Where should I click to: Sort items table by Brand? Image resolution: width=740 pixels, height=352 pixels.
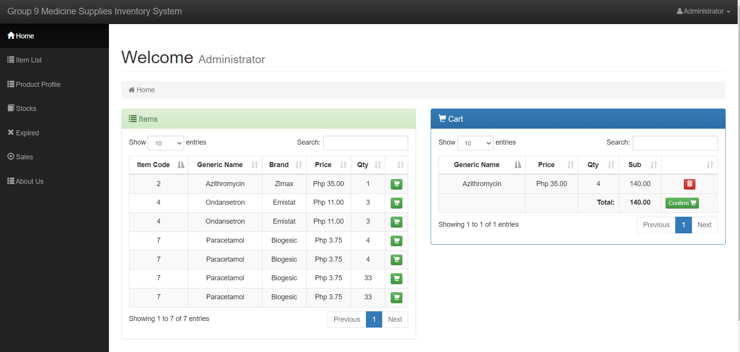284,165
